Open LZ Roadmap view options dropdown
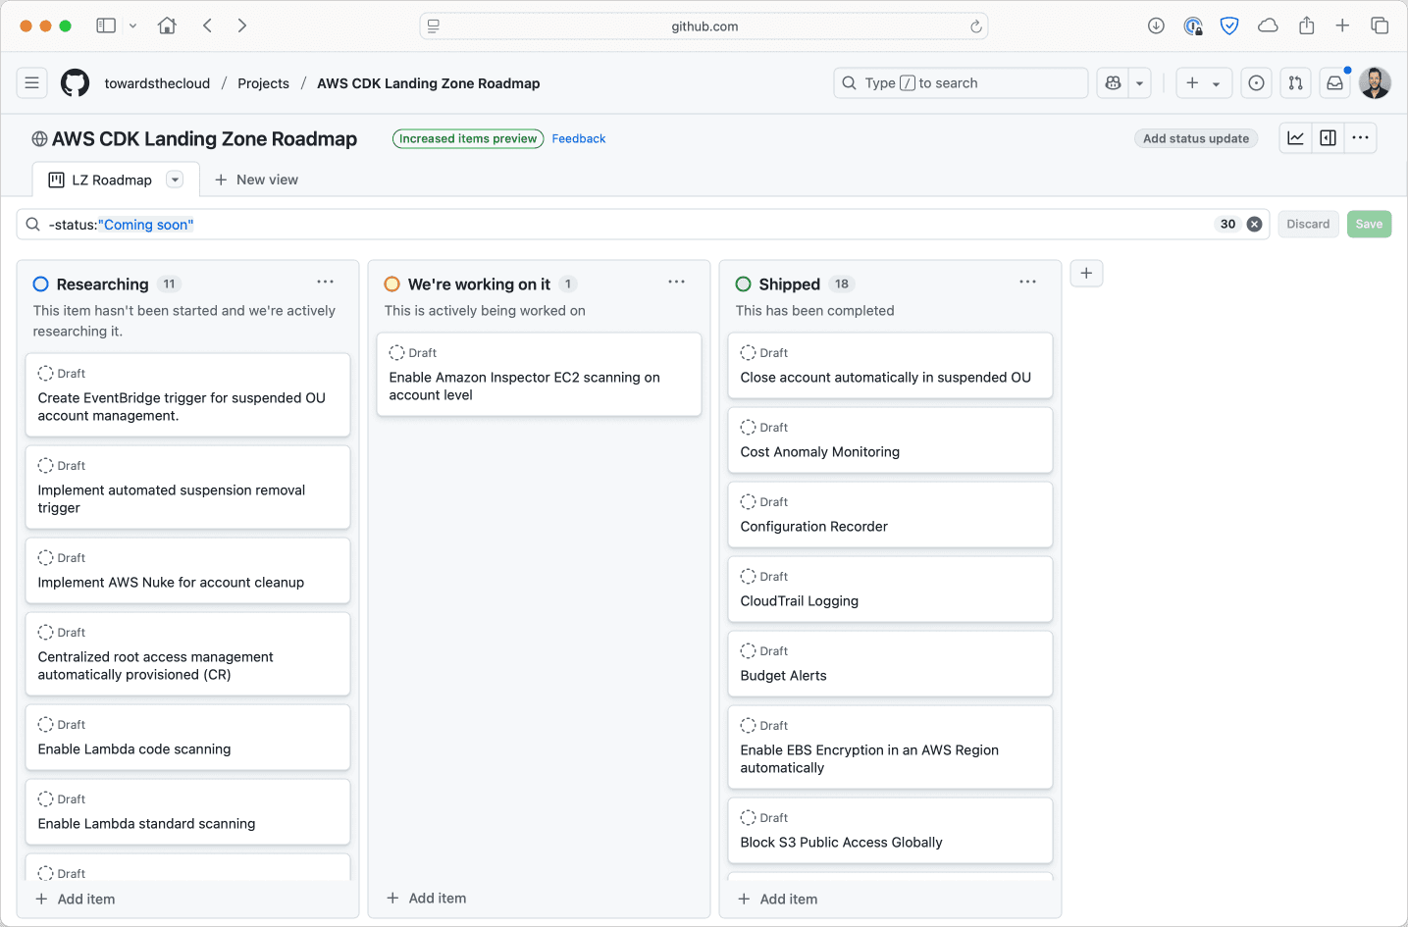This screenshot has height=927, width=1408. pyautogui.click(x=175, y=180)
